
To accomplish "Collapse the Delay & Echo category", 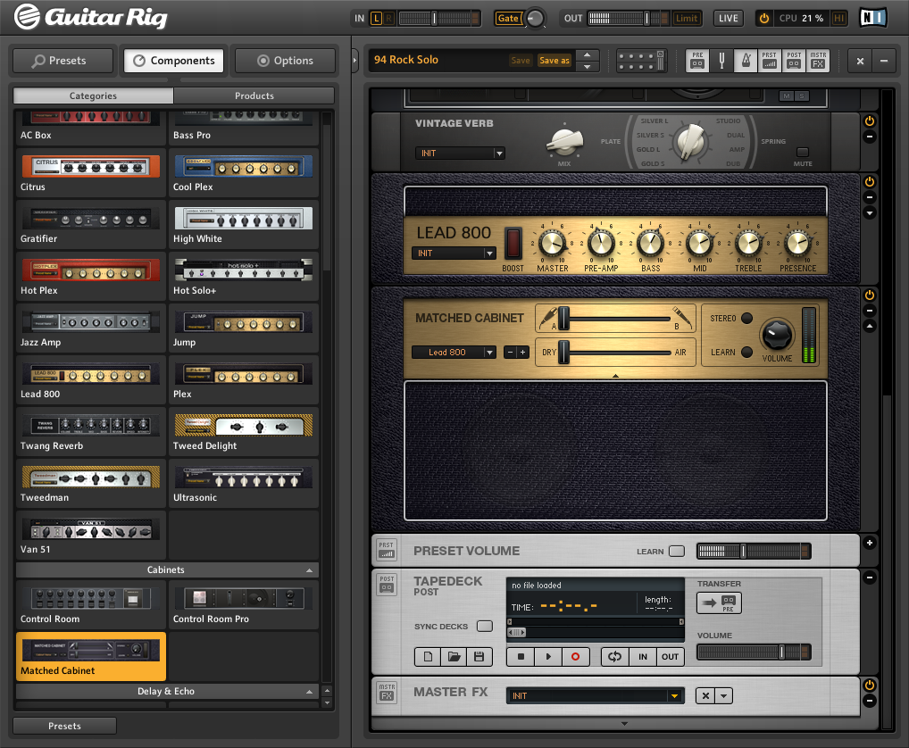I will [x=310, y=692].
